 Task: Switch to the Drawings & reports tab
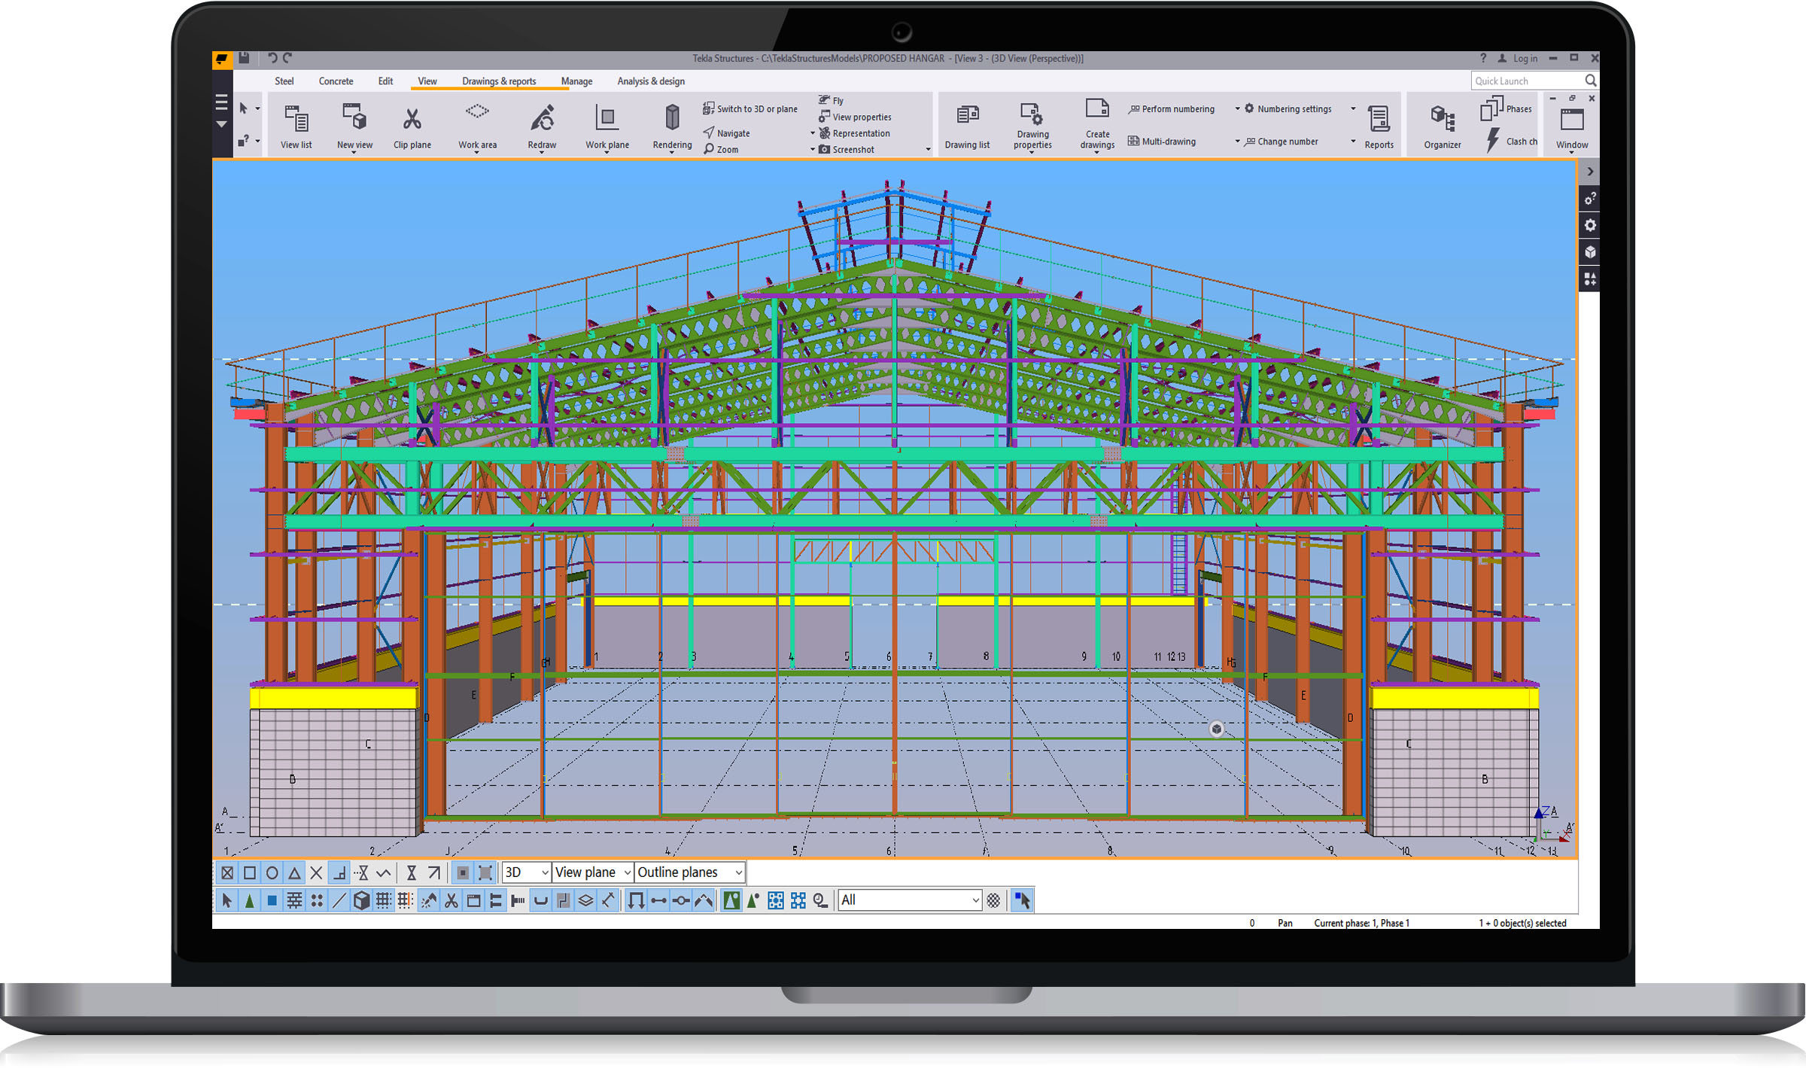click(x=499, y=81)
